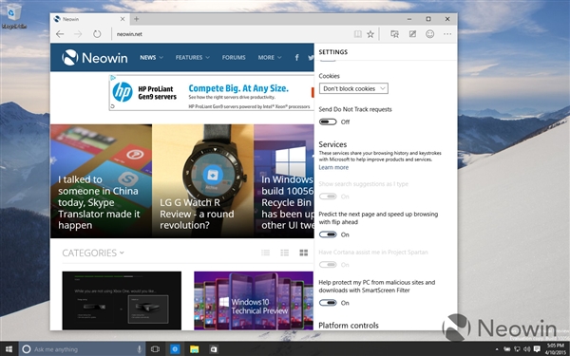
Task: Toggle Cortana assist in Project Spartan
Action: pos(328,265)
